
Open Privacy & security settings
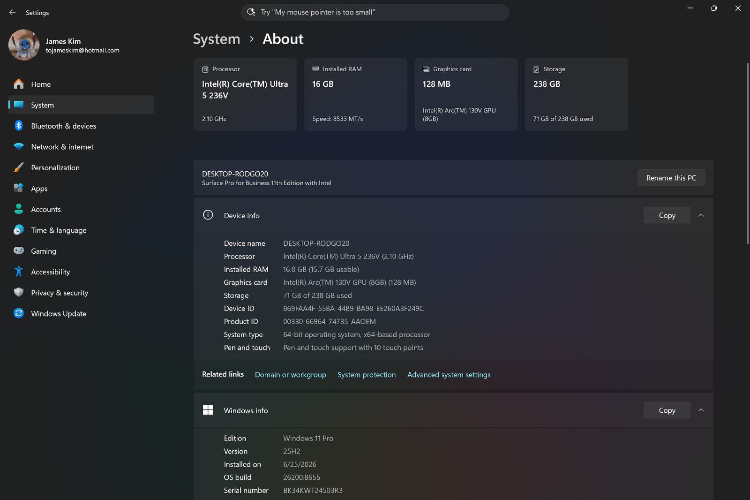[81, 293]
